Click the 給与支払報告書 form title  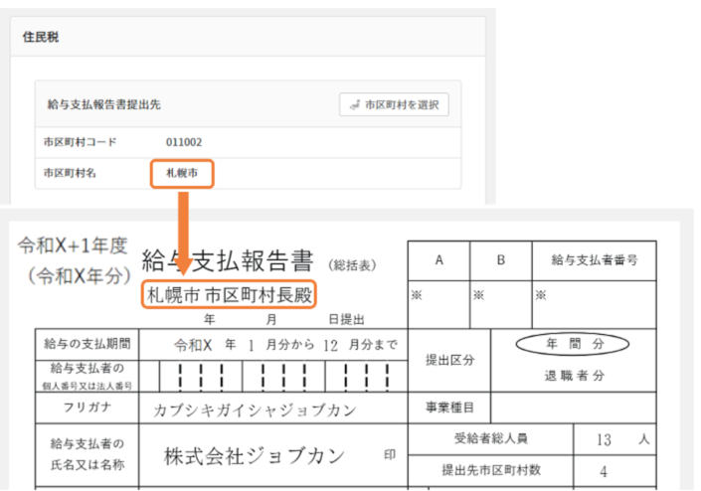(230, 261)
